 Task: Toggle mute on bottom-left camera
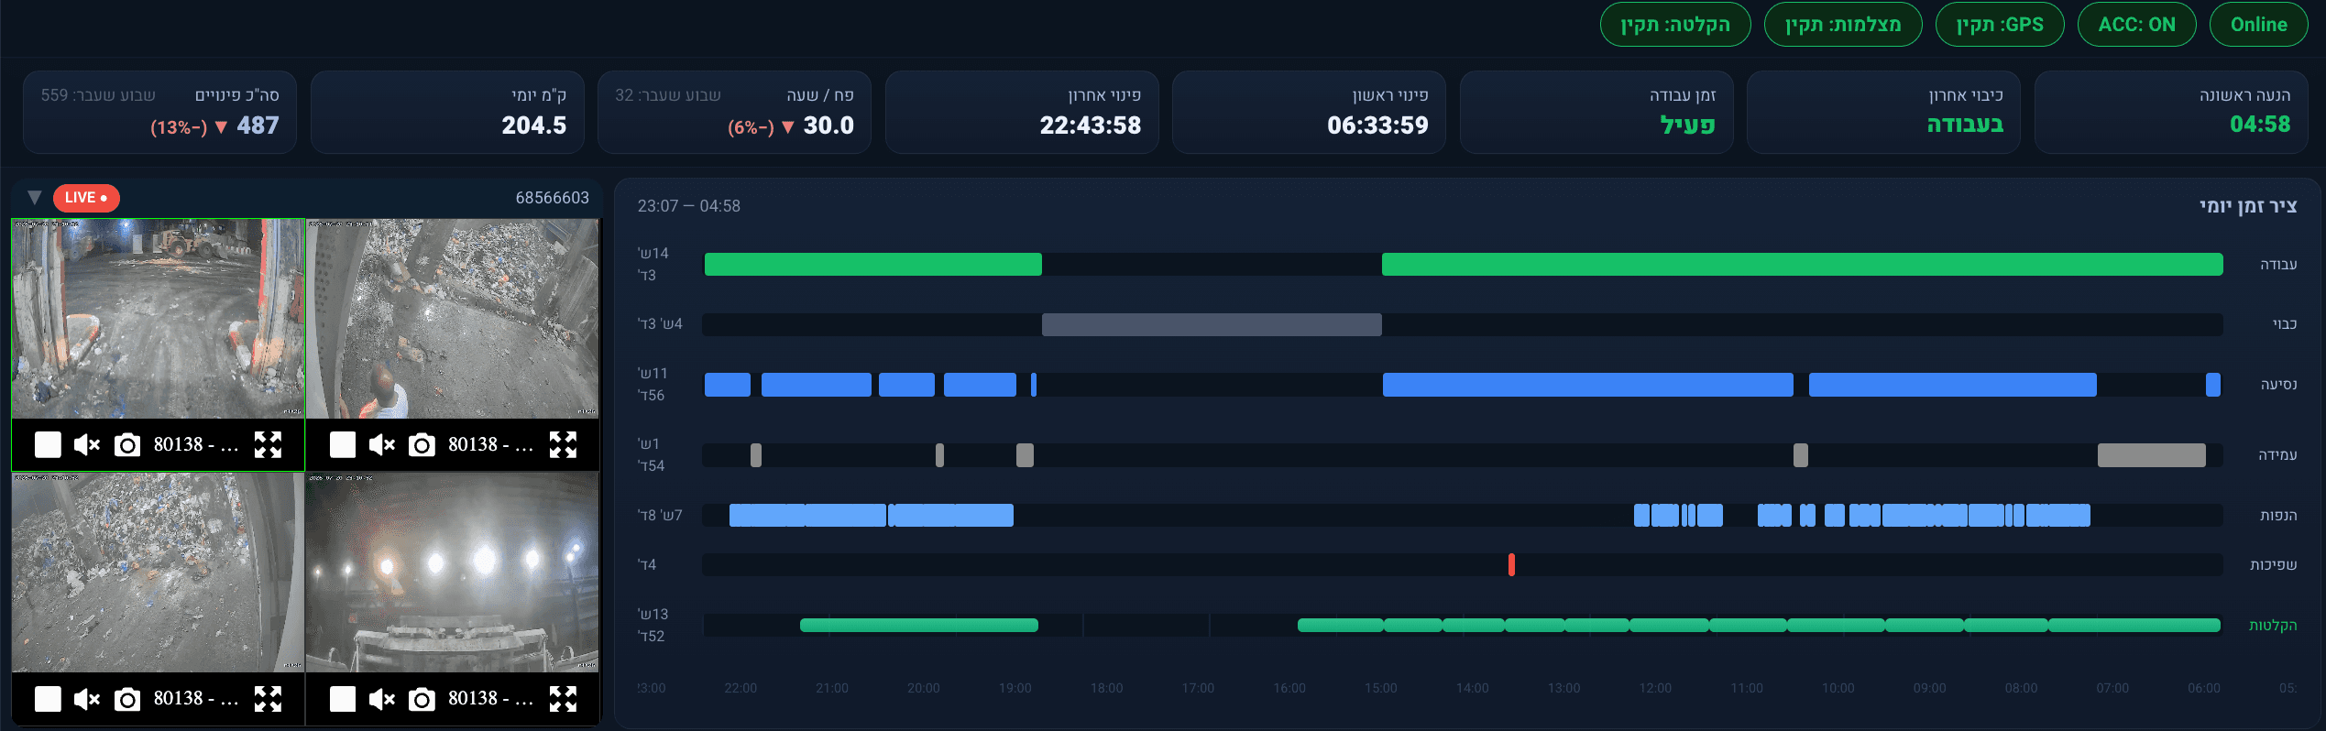(x=87, y=700)
